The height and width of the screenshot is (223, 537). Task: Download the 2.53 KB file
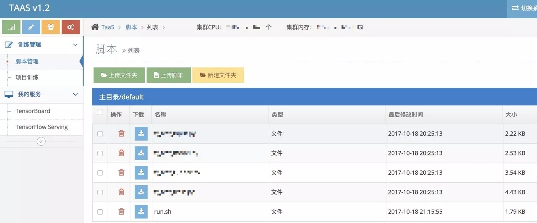coord(141,153)
